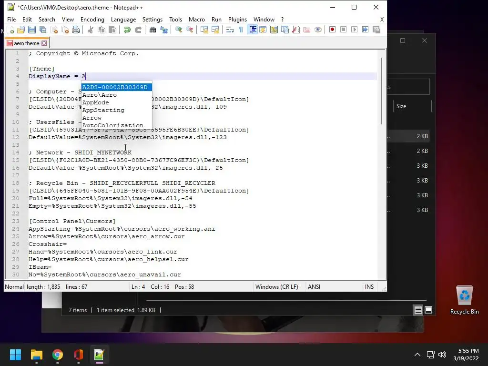
Task: Choose AppStarting from autocomplete list
Action: (x=116, y=110)
